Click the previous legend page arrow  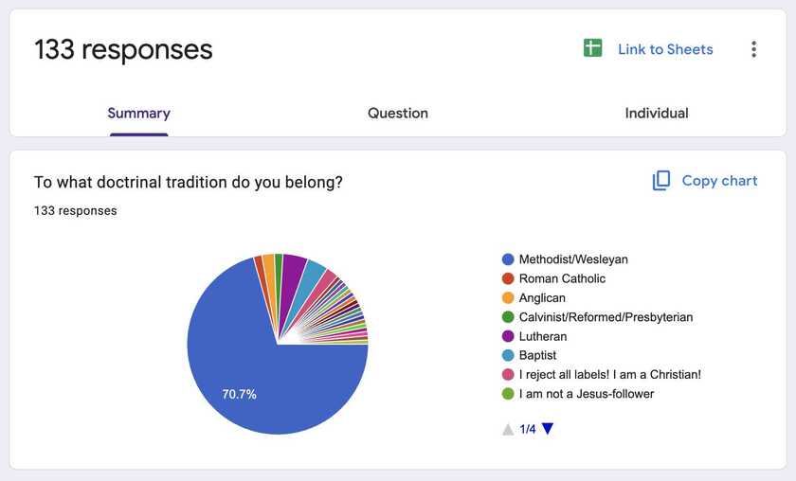coord(508,429)
